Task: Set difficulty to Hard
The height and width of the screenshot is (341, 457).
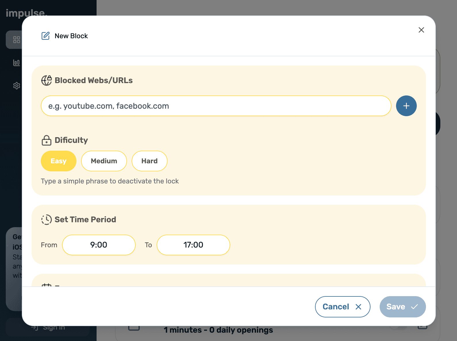Action: (x=149, y=161)
